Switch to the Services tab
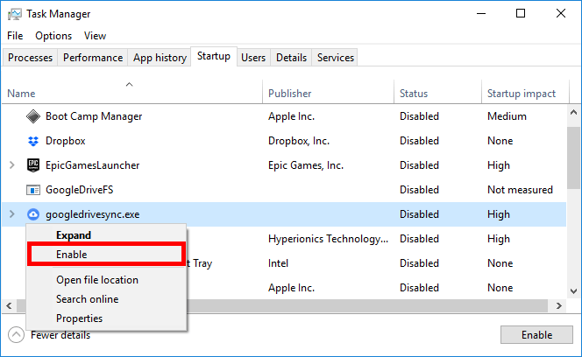582x357 pixels. tap(336, 58)
